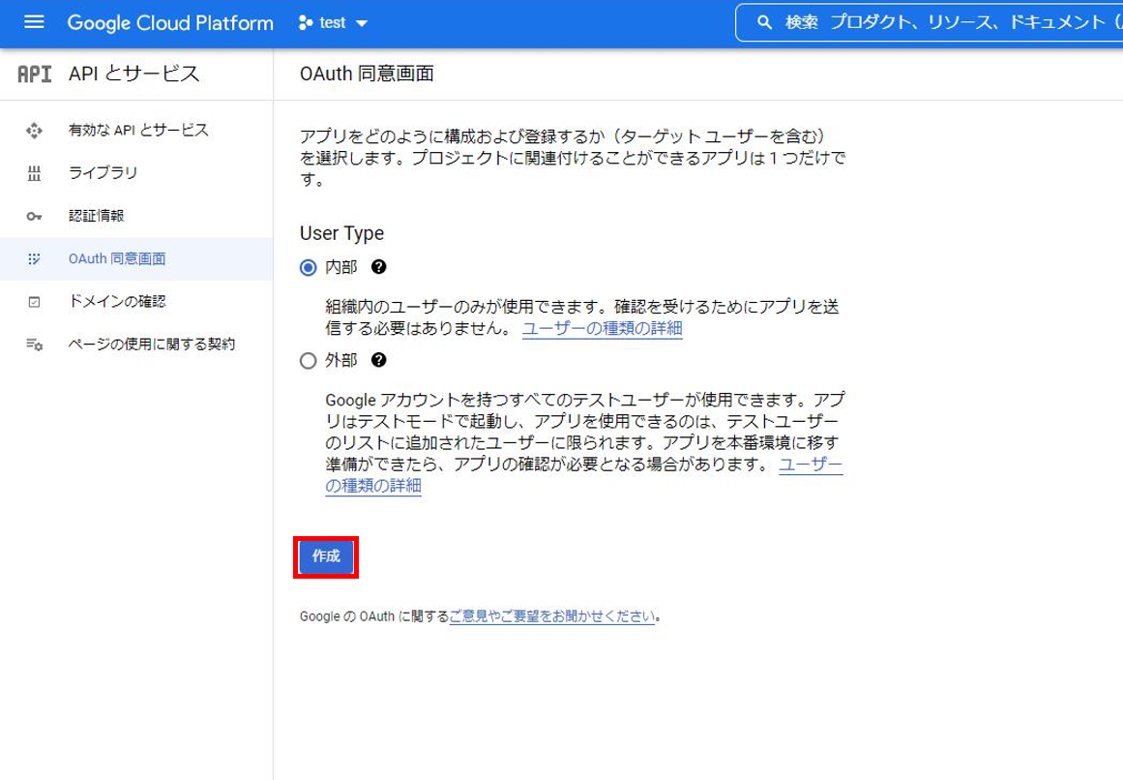
Task: Open the navigation hamburger menu
Action: point(33,22)
